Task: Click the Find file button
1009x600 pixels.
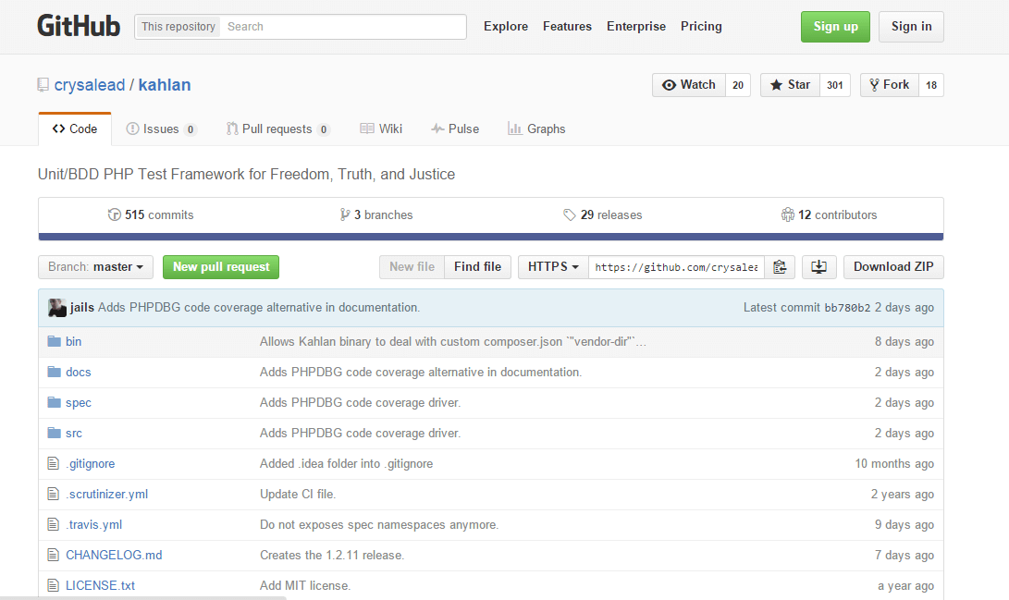Action: point(477,267)
